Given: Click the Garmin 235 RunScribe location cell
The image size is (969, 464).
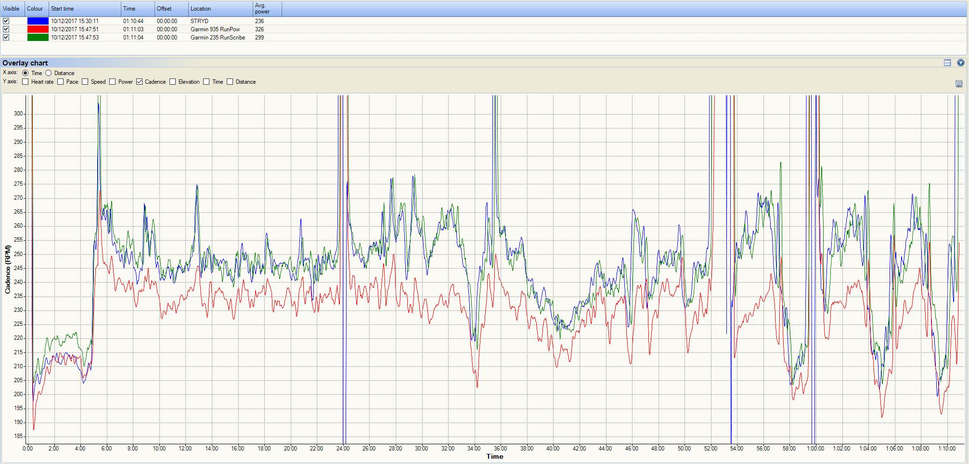Looking at the screenshot, I should [x=218, y=38].
